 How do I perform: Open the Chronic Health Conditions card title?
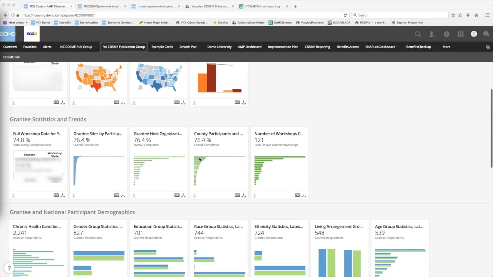(x=37, y=227)
